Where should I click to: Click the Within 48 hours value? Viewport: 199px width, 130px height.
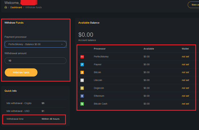(x=51, y=119)
